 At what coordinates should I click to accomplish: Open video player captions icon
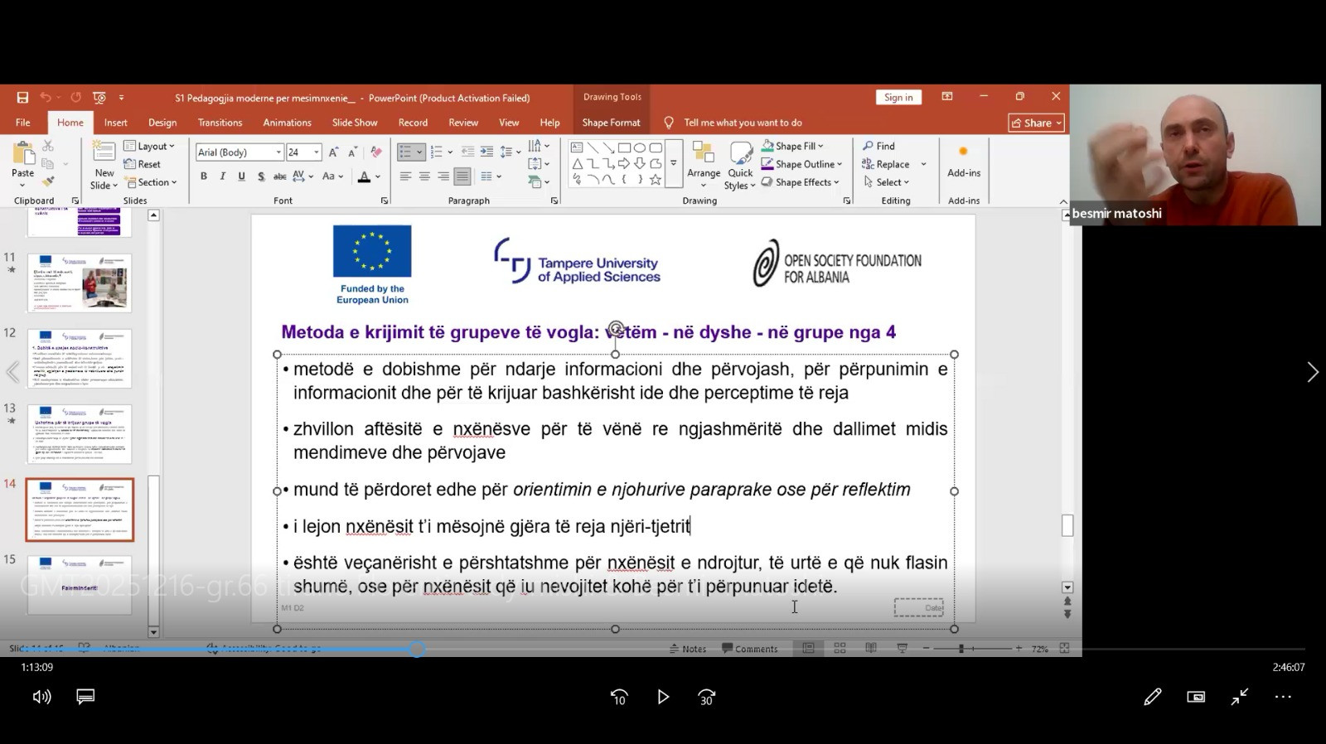pyautogui.click(x=85, y=697)
